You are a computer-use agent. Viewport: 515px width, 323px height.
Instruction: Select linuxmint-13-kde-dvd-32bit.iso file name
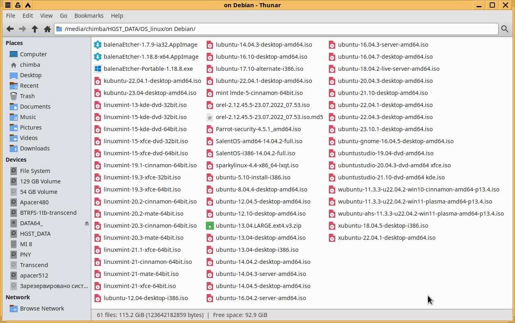point(145,105)
